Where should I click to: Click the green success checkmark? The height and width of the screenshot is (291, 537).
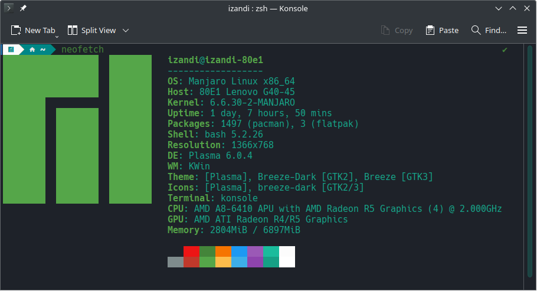505,50
